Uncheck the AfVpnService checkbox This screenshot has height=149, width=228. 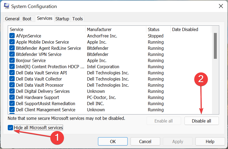tap(12, 36)
